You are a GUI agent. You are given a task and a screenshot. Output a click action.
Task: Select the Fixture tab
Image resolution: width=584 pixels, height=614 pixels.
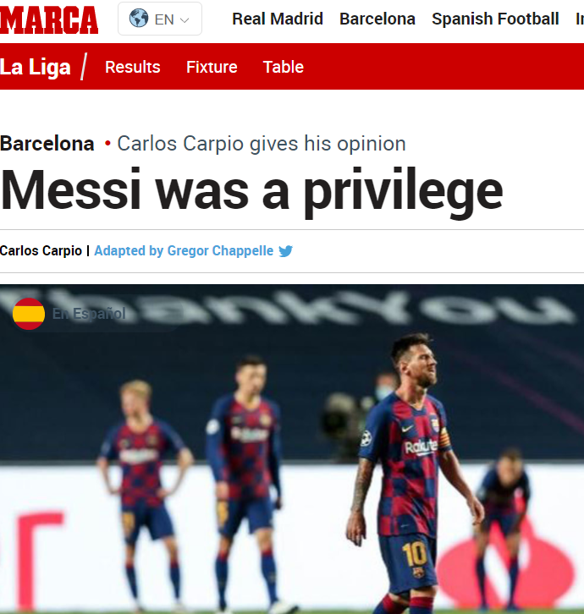[x=212, y=67]
